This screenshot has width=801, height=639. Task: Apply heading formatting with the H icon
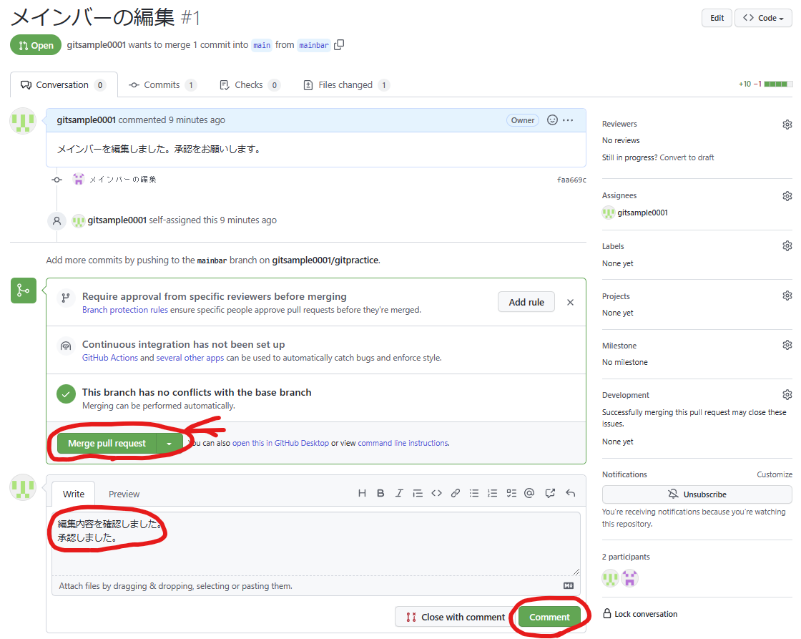click(362, 493)
